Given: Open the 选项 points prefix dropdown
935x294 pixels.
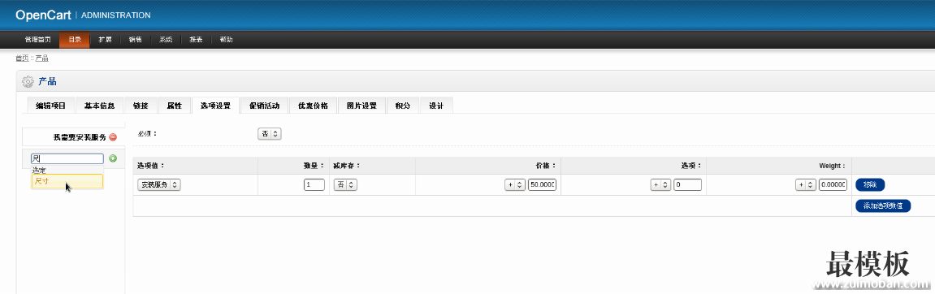Looking at the screenshot, I should pyautogui.click(x=660, y=185).
